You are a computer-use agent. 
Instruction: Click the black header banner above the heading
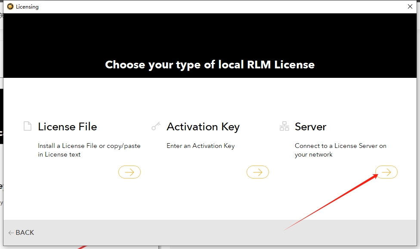210,34
